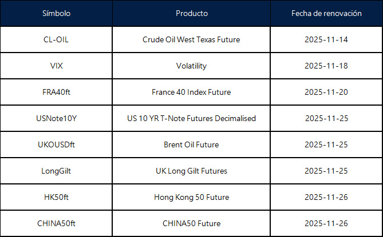Click Crude Oil West Texas Future product
383x237 pixels.
pos(191,40)
